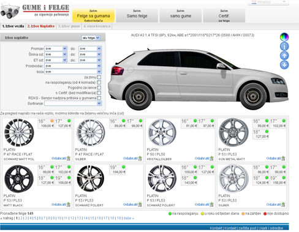Open Sortiranje sort dropdown

(73, 103)
